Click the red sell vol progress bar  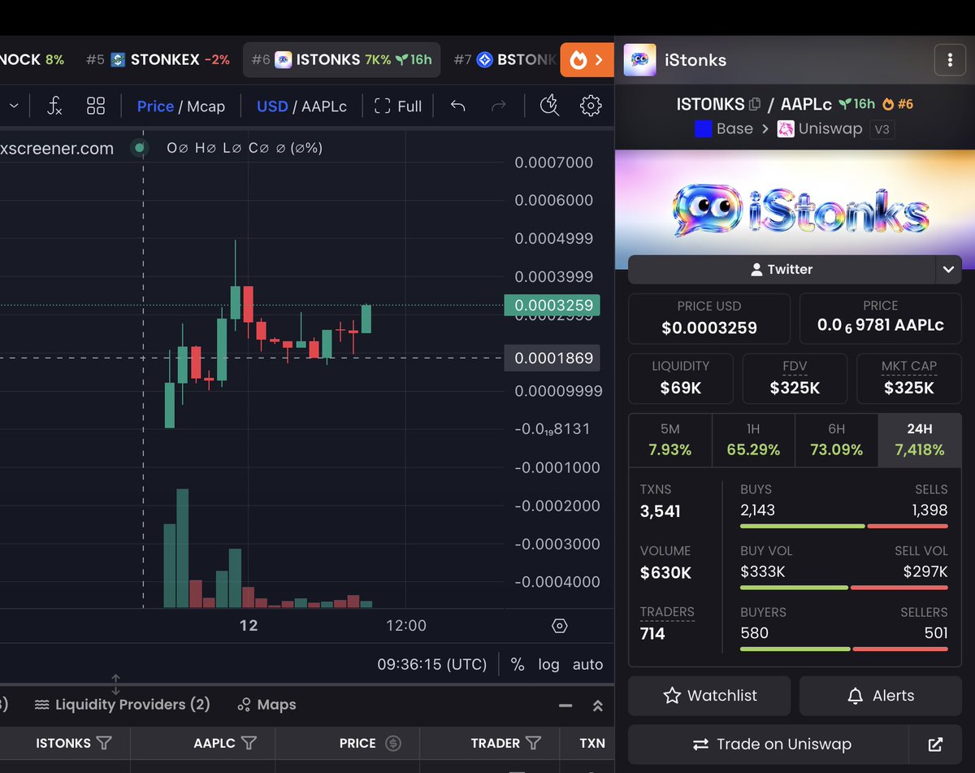[899, 588]
